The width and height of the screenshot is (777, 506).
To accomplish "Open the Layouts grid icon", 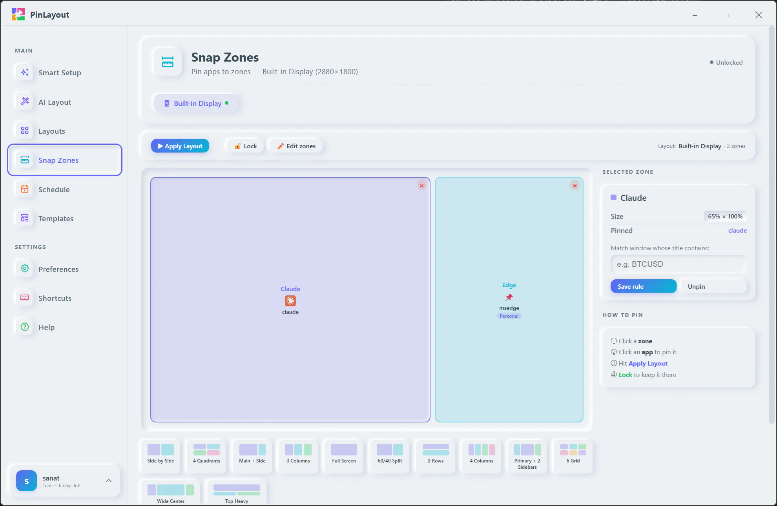I will (x=25, y=131).
